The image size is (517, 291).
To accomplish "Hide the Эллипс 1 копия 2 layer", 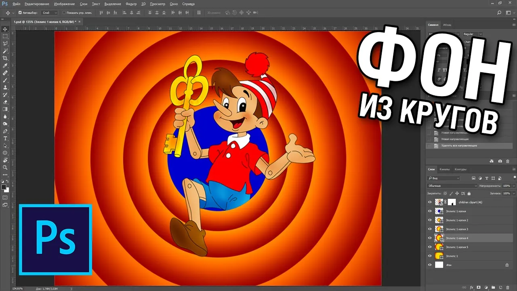I will tap(430, 220).
